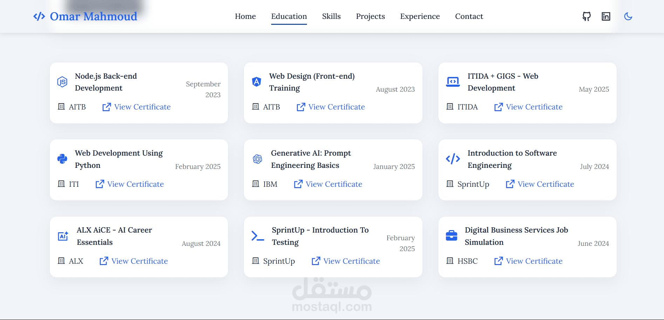The image size is (664, 320).
Task: Click the Python icon on Web Development card
Action: pos(62,159)
